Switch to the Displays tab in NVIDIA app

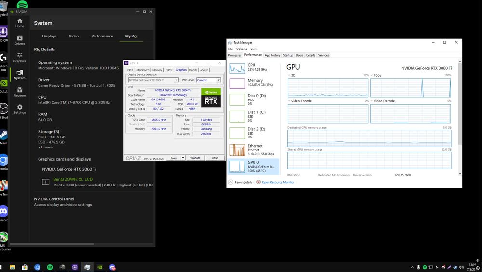click(49, 36)
